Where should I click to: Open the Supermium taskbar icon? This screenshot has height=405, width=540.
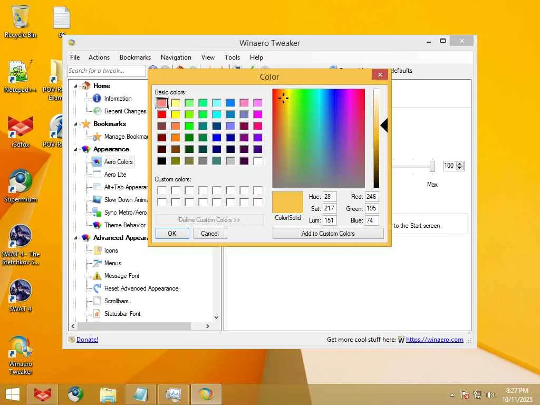coord(75,394)
